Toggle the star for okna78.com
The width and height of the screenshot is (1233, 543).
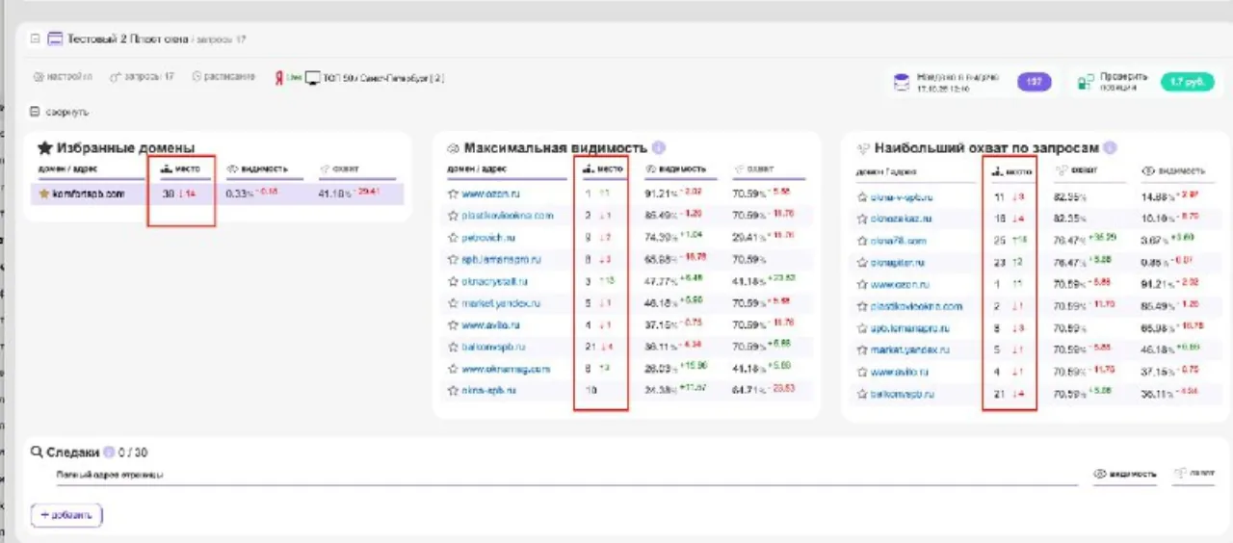click(863, 241)
